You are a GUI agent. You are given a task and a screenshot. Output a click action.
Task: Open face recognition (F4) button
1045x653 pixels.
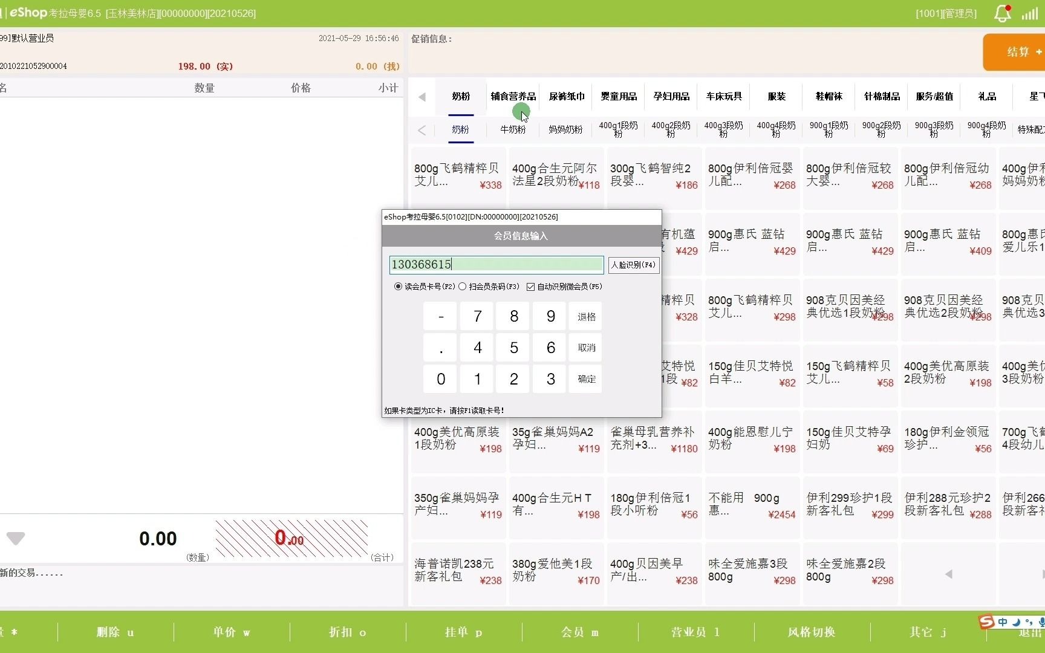tap(633, 264)
